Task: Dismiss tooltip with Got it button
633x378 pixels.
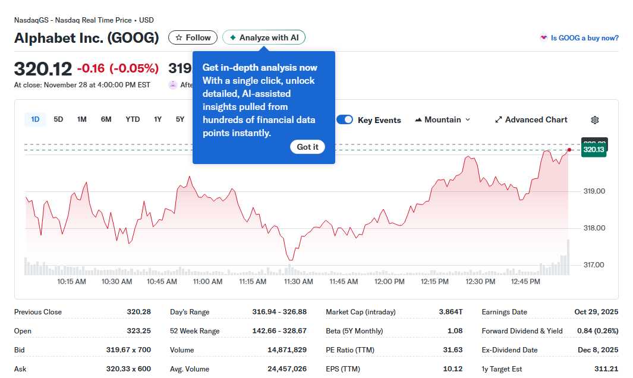Action: (x=307, y=147)
